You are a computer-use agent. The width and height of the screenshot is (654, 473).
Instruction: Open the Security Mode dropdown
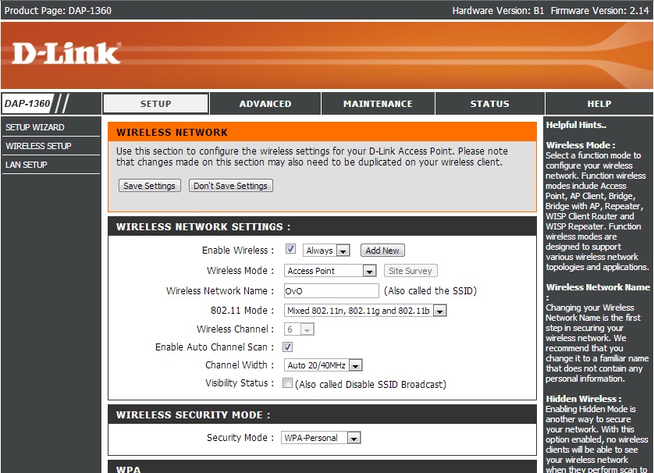point(321,438)
